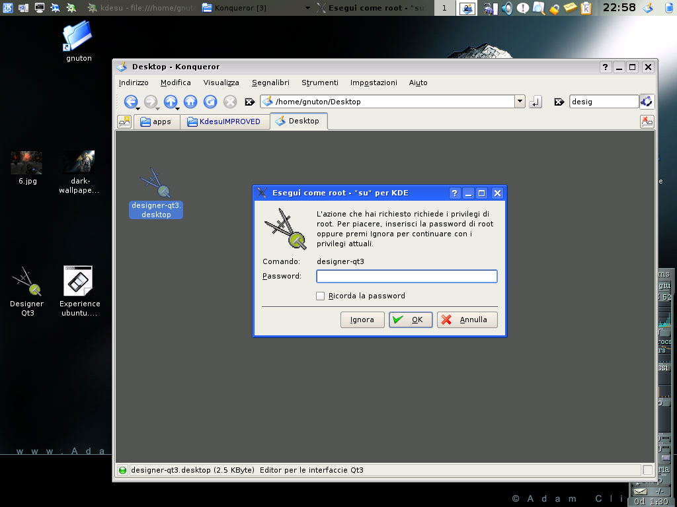Image resolution: width=677 pixels, height=507 pixels.
Task: Open the Modifica menu
Action: point(176,83)
